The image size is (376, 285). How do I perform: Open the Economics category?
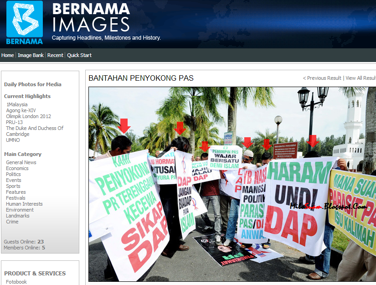[x=17, y=168]
